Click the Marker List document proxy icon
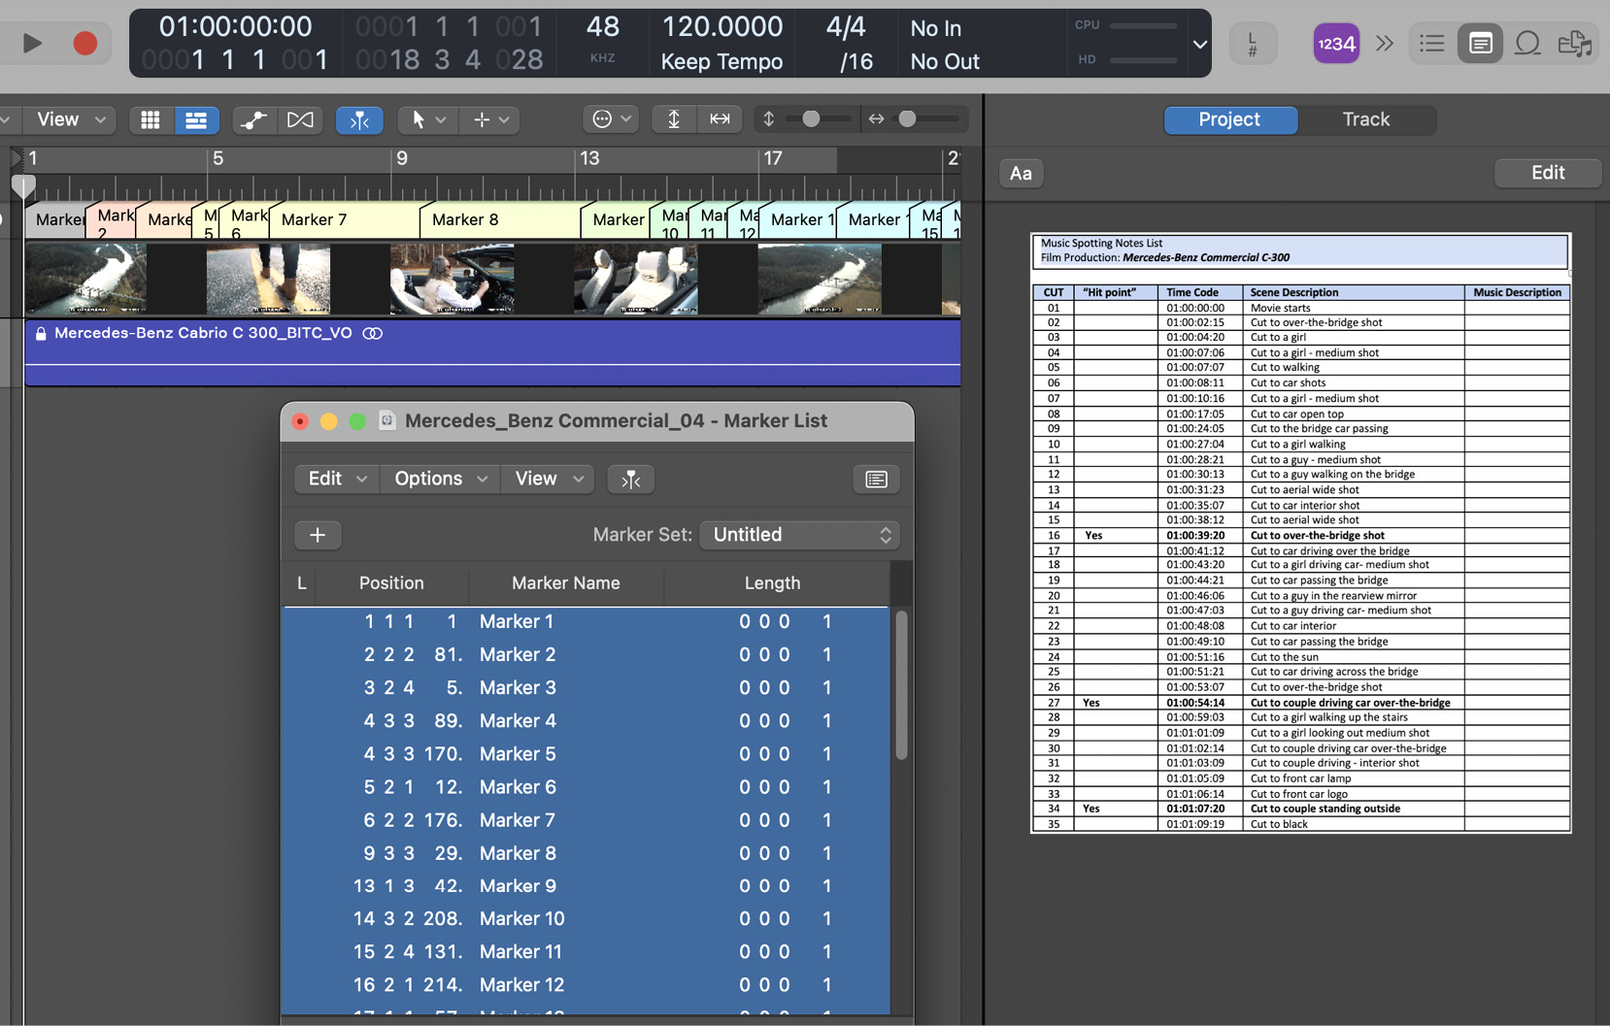The height and width of the screenshot is (1026, 1610). point(386,420)
